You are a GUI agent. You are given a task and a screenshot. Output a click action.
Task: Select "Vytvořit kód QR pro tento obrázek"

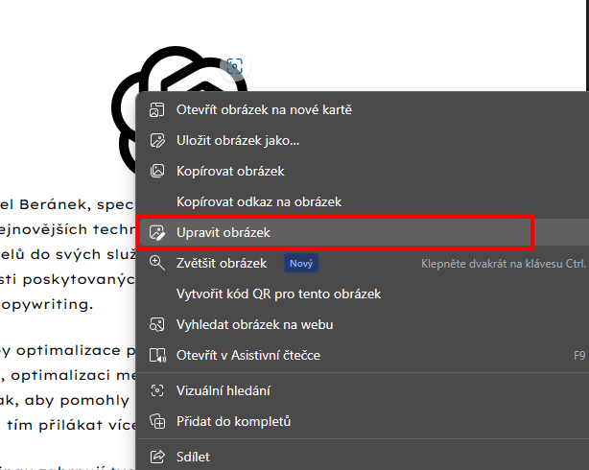pos(278,294)
